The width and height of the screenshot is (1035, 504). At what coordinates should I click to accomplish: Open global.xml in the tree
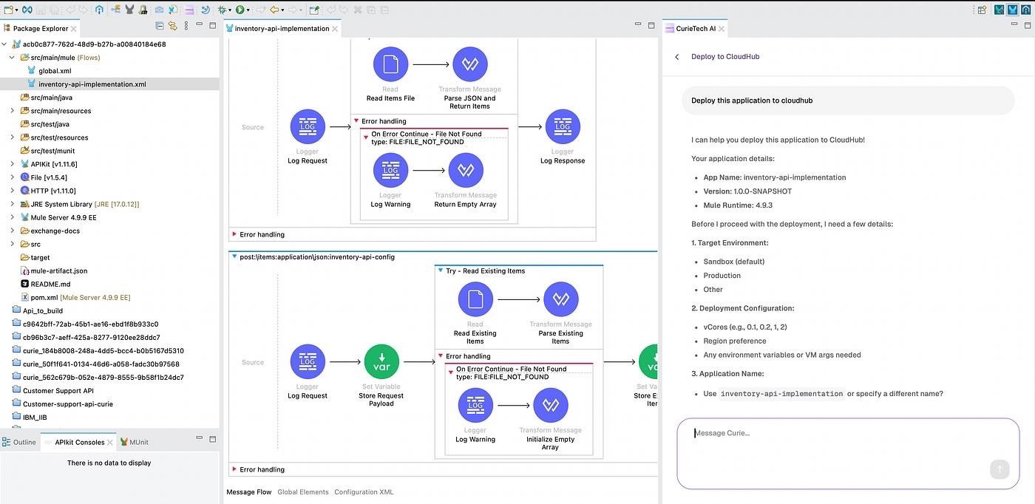click(x=55, y=71)
